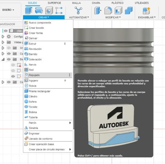Open Crear placa de circuito impreso submenu

point(48,149)
